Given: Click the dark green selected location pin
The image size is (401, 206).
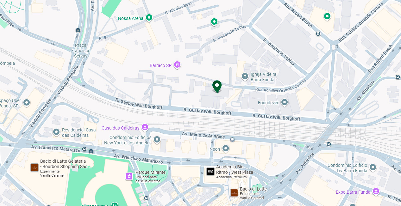Looking at the screenshot, I should 217,87.
